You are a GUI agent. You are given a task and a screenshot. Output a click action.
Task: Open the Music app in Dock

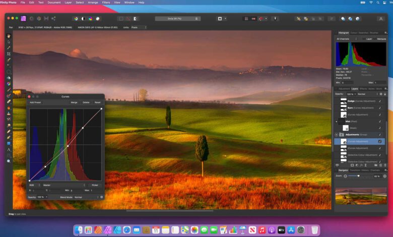click(262, 230)
